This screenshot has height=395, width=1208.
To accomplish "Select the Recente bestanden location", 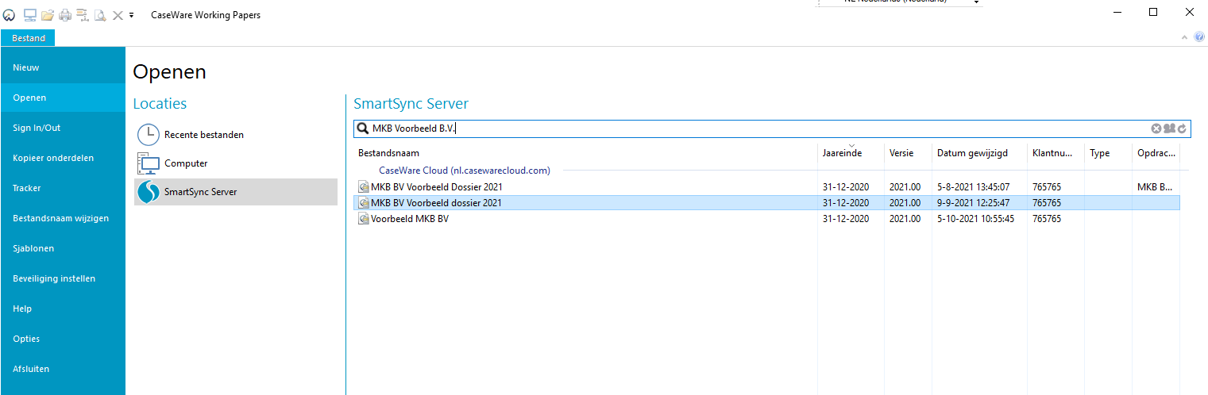I will tap(204, 135).
